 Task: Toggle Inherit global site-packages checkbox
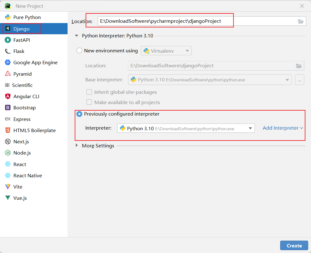pos(89,92)
